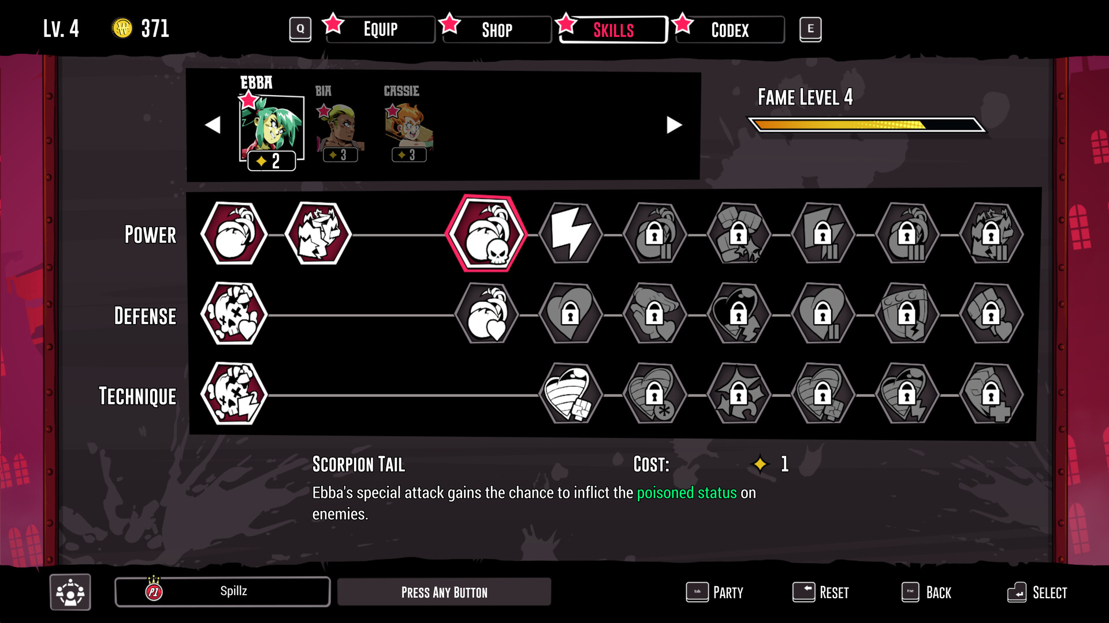Select the lightning bolt Power skill
1109x623 pixels.
pyautogui.click(x=571, y=234)
